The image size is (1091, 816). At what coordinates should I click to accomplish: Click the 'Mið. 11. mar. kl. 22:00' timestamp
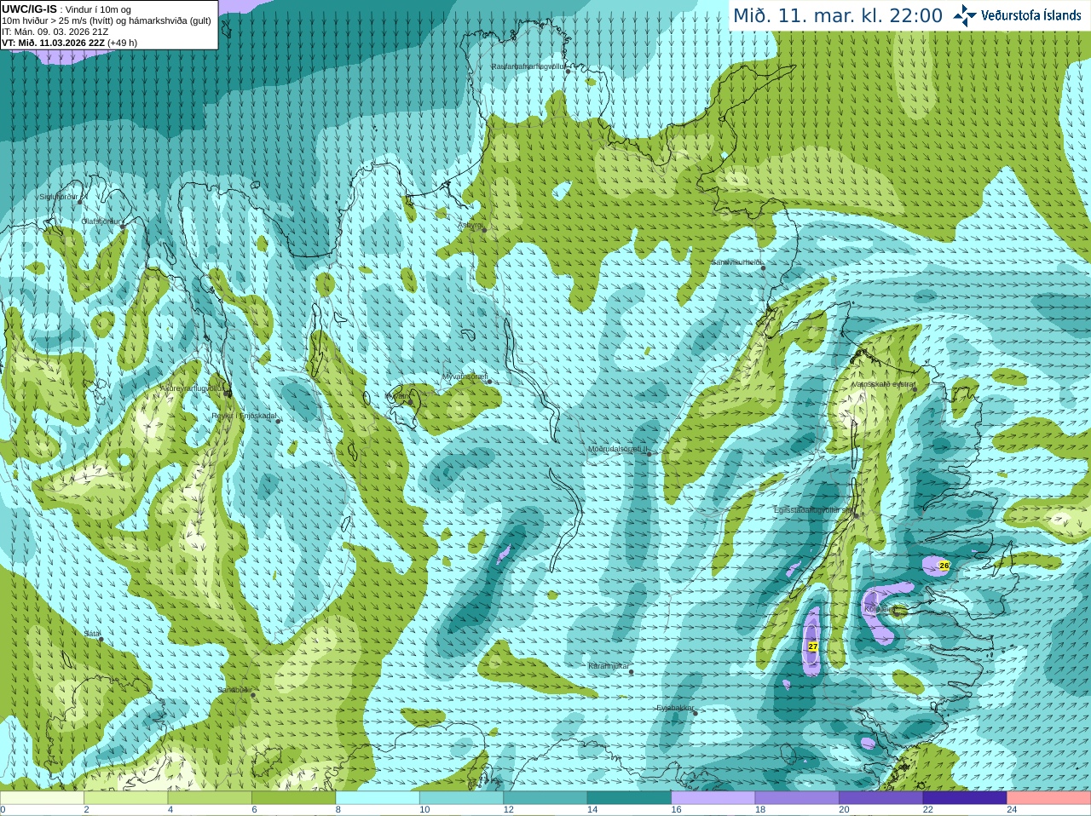[838, 15]
